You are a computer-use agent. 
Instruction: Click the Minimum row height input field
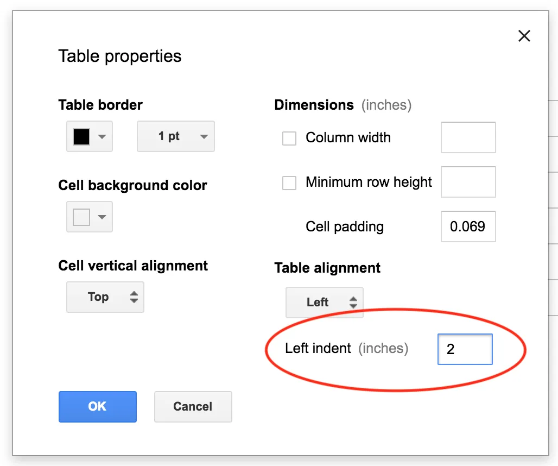pyautogui.click(x=468, y=182)
